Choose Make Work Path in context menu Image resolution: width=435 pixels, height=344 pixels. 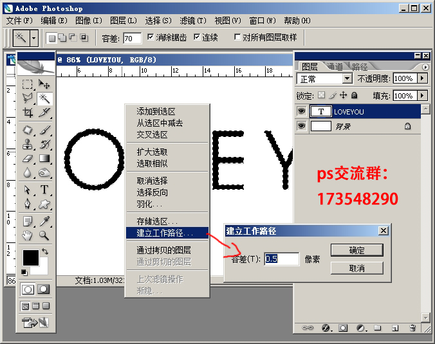(167, 233)
